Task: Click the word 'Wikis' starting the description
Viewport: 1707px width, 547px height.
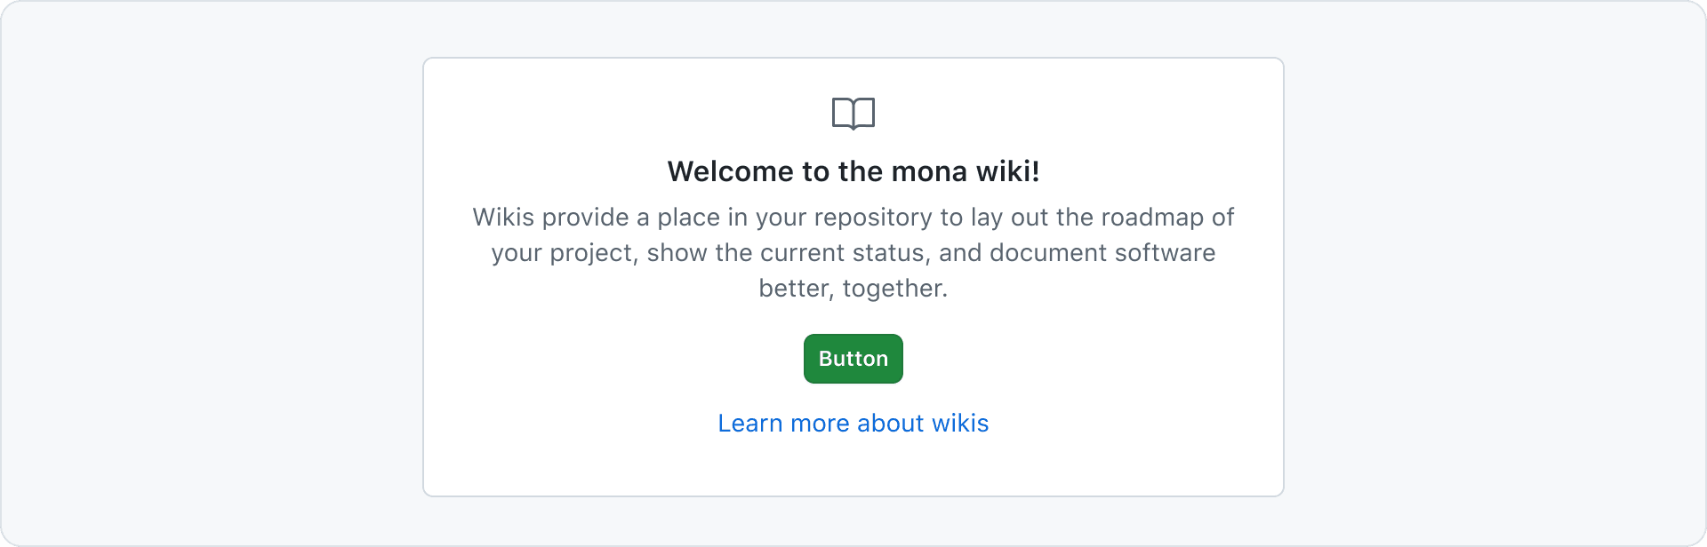Action: coord(503,218)
